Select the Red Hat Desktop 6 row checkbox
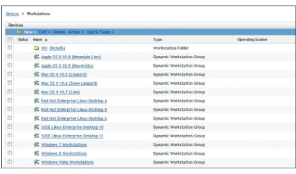Screen dimensions: 296x174 click(10, 118)
